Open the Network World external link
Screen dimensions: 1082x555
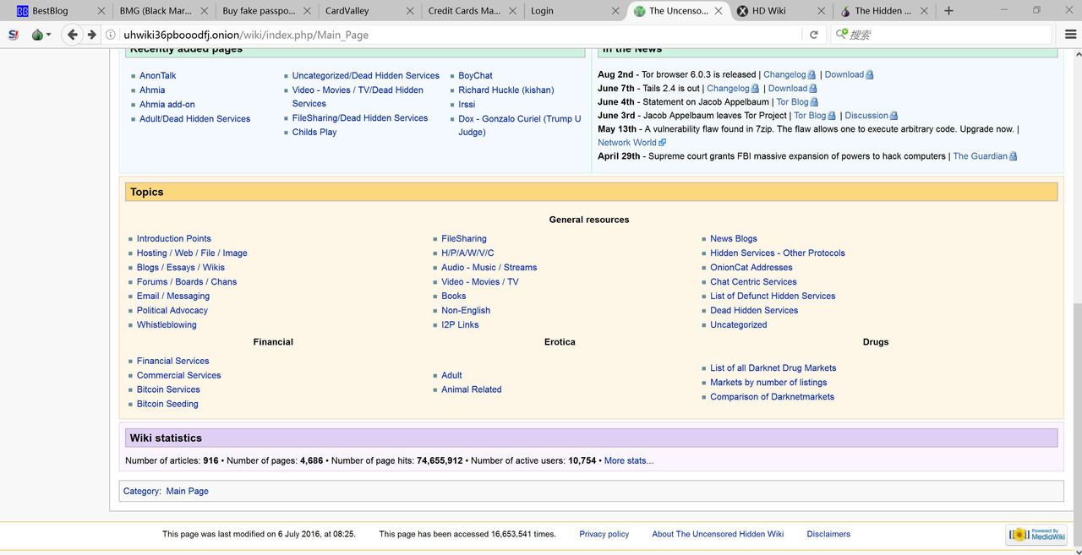tap(627, 143)
